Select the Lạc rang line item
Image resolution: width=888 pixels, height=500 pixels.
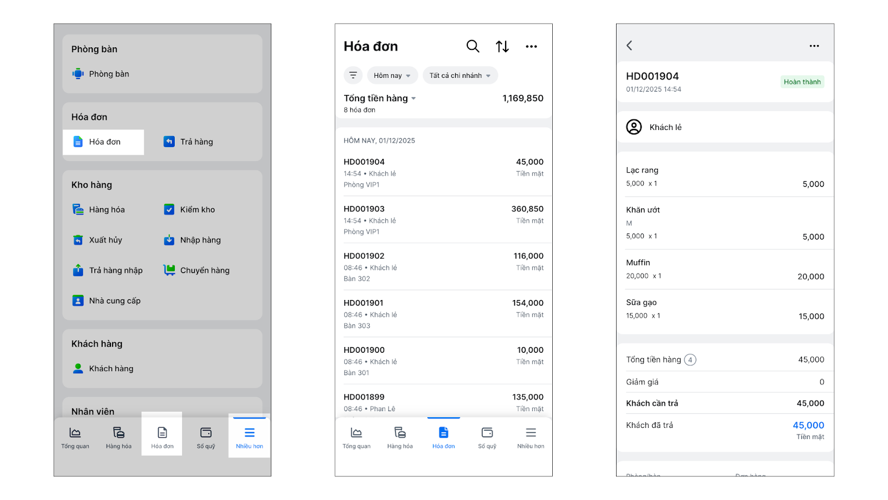(x=725, y=177)
